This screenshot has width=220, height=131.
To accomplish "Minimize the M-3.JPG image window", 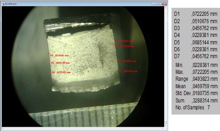I will click(154, 4).
